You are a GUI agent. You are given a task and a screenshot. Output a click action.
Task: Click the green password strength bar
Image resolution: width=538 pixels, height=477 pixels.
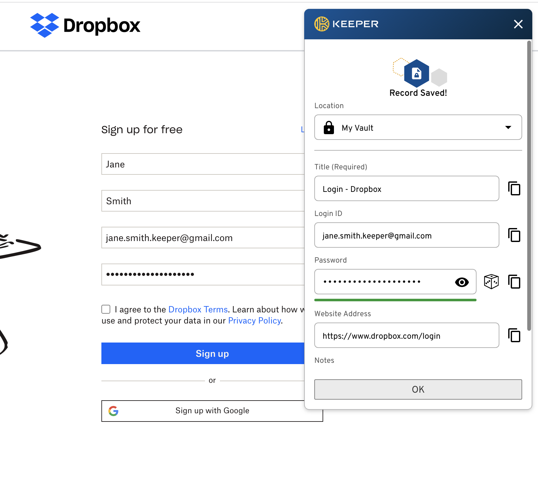click(x=395, y=300)
